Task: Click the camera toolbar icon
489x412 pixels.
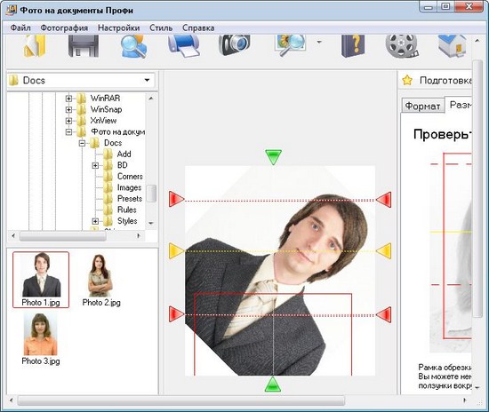Action: (234, 45)
